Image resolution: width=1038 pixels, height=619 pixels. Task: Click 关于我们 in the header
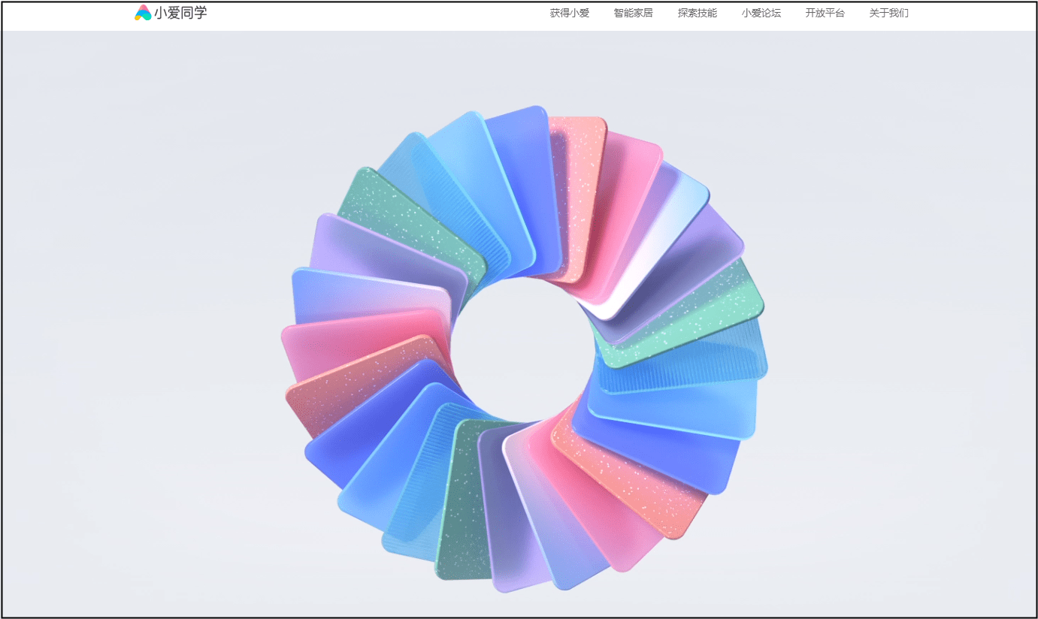(x=888, y=13)
